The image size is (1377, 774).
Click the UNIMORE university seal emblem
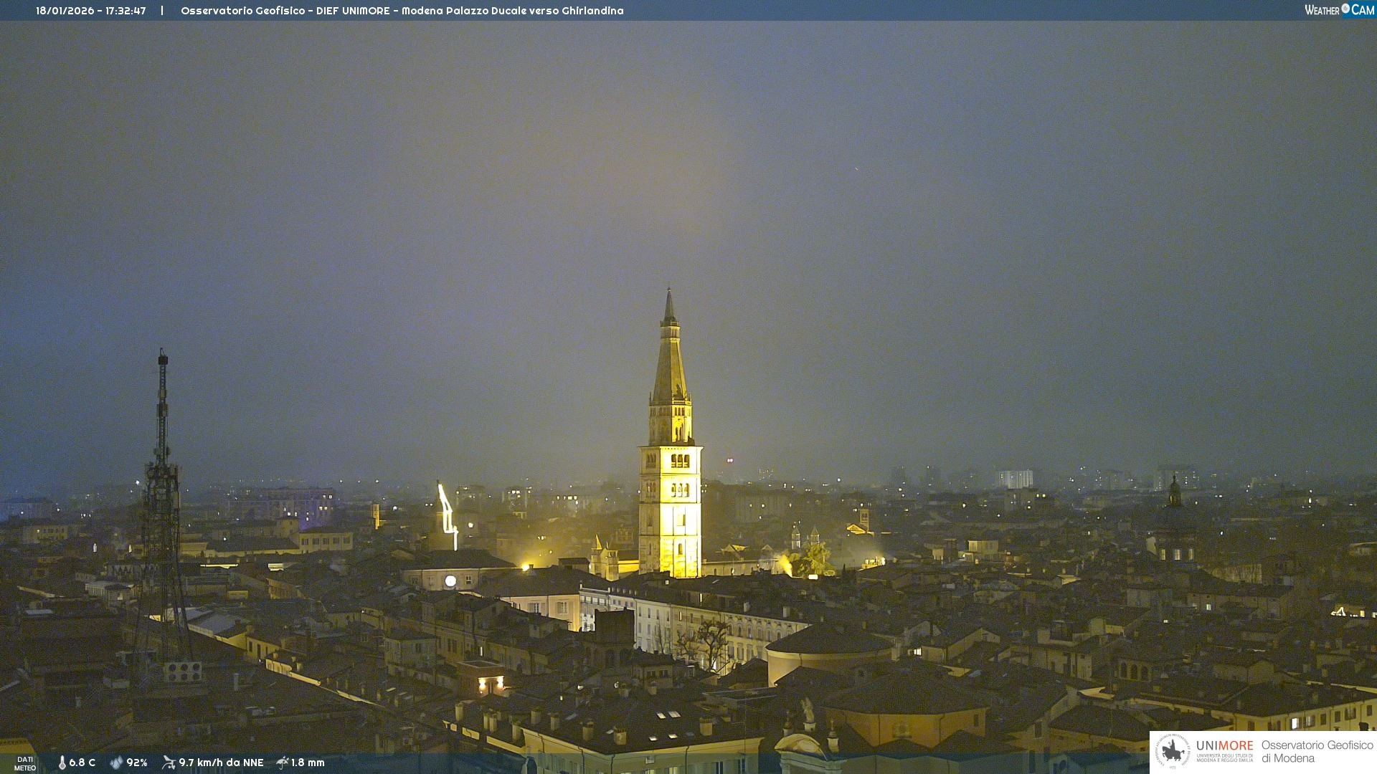coord(1173,752)
